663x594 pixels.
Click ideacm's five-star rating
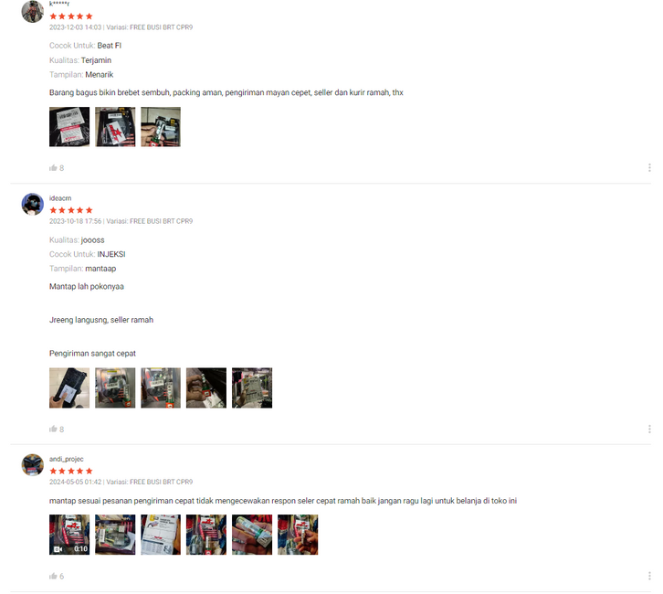(x=71, y=210)
